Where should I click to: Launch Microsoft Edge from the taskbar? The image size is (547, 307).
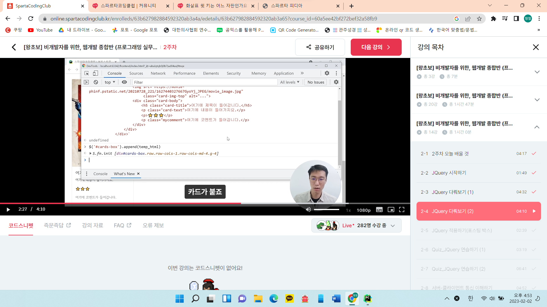274,299
